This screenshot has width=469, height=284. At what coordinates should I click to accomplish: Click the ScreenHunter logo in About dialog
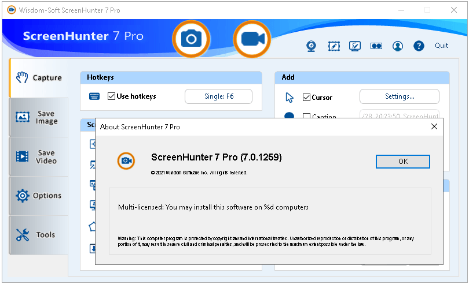[x=126, y=161]
